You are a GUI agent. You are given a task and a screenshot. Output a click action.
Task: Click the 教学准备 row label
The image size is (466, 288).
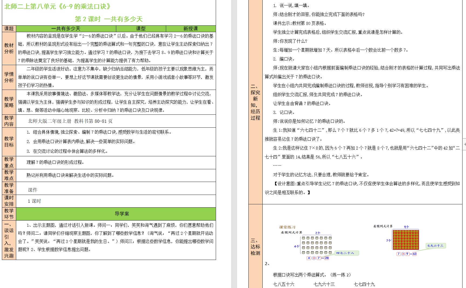point(9,188)
